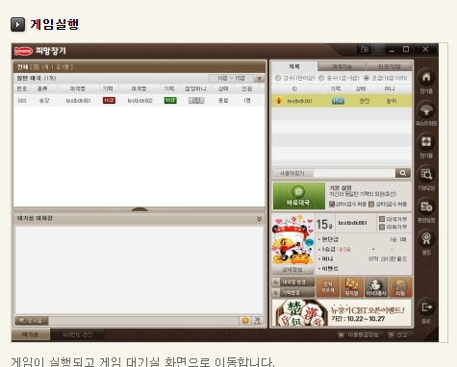Click the green 15급 rank badge

(x=170, y=101)
